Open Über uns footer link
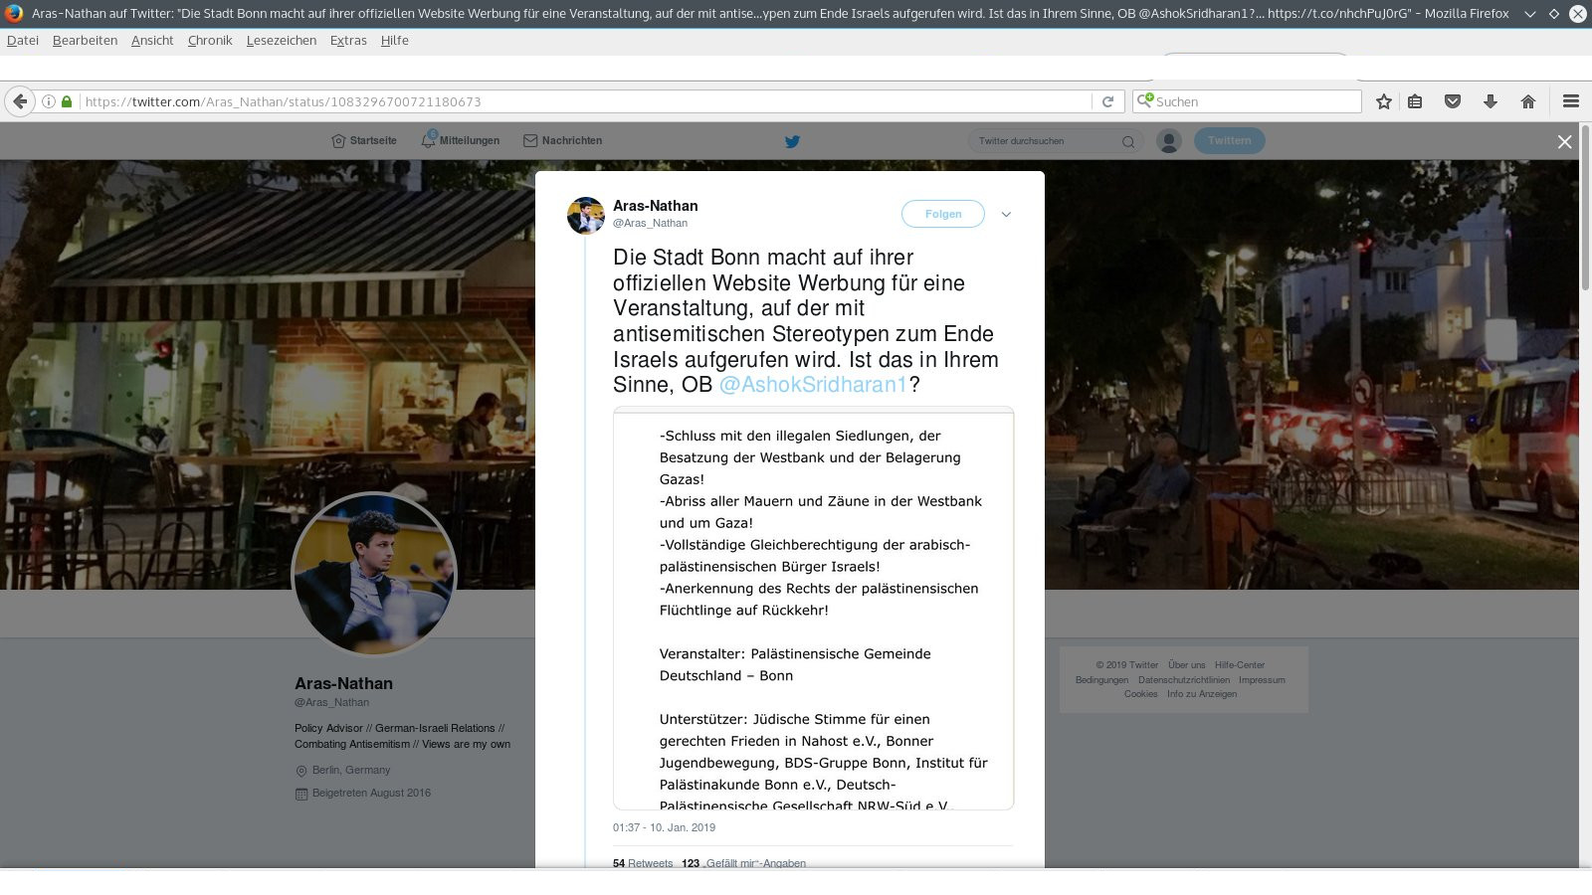The image size is (1592, 895). pos(1186,665)
